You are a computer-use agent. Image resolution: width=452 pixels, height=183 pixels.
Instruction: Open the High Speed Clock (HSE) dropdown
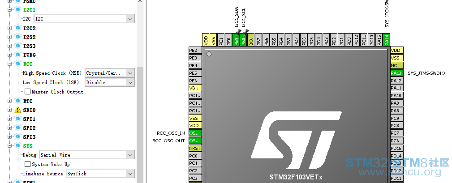[130, 73]
